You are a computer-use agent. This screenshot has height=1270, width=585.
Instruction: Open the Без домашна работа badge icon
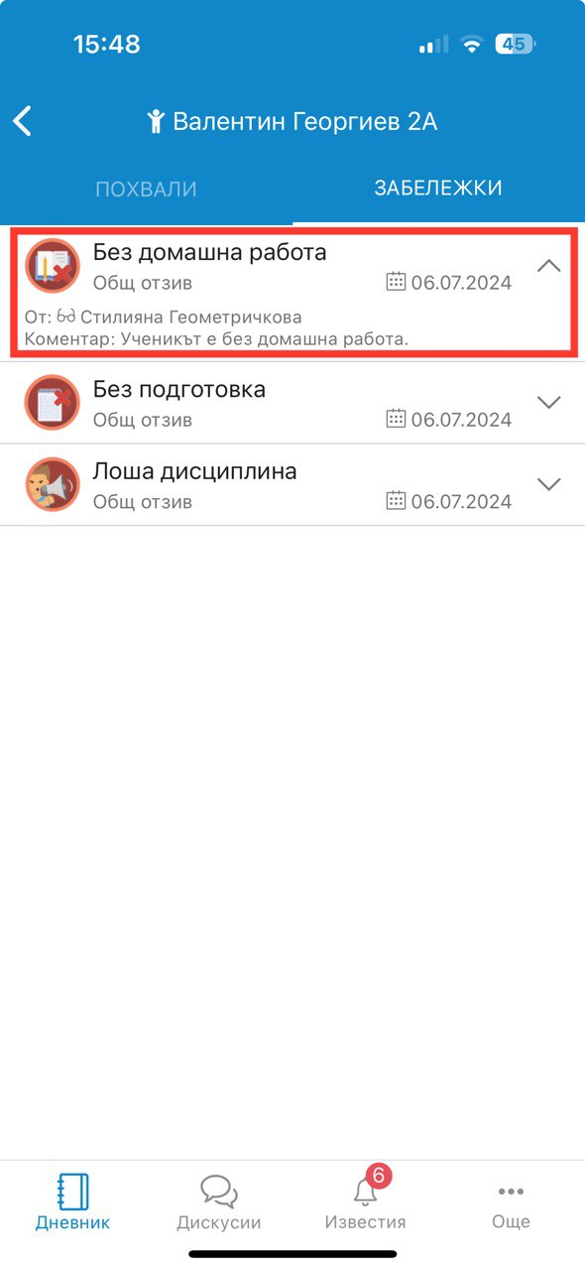pos(52,266)
